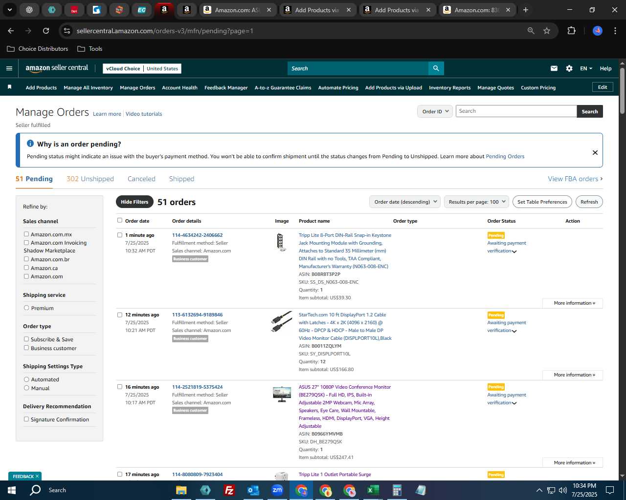Click the bookmark icon in navigation bar

tap(9, 87)
